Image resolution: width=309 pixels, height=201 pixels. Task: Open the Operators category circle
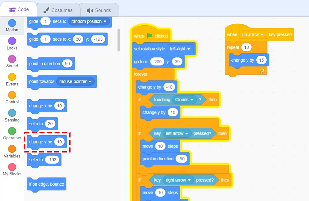click(x=12, y=131)
